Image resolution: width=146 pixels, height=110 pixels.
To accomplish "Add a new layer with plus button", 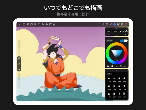I will pyautogui.click(x=126, y=31).
